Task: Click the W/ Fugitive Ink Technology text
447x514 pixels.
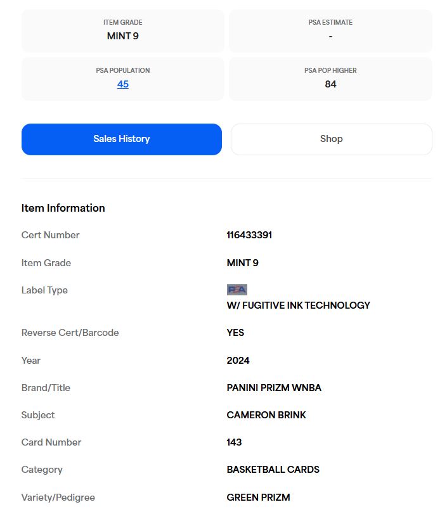Action: tap(298, 305)
